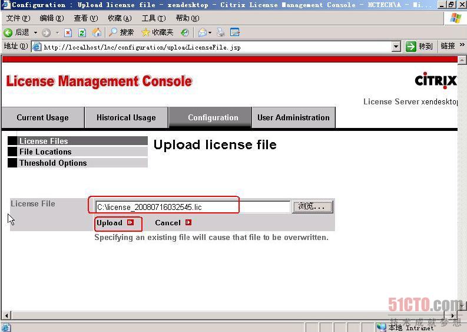Switch to the Current Usage tab
The height and width of the screenshot is (332, 467).
point(42,117)
